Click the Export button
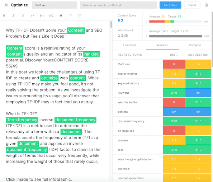The width and height of the screenshot is (213, 182). pyautogui.click(x=192, y=5)
